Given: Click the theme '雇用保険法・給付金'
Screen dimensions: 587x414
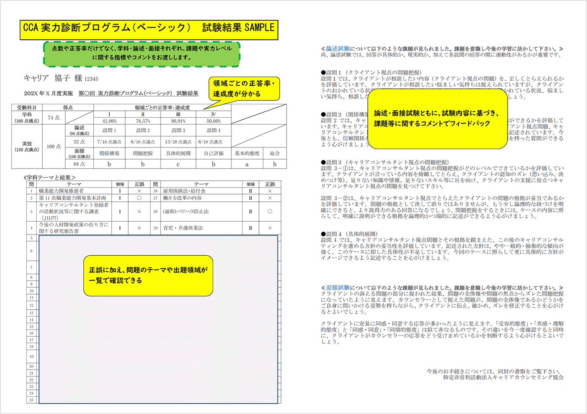Looking at the screenshot, I should pos(184,191).
